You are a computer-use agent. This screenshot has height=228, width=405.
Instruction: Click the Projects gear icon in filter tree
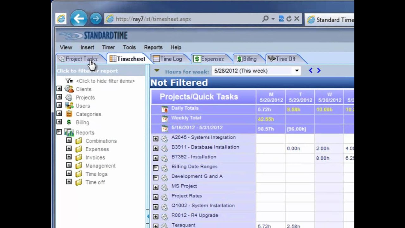tap(69, 98)
